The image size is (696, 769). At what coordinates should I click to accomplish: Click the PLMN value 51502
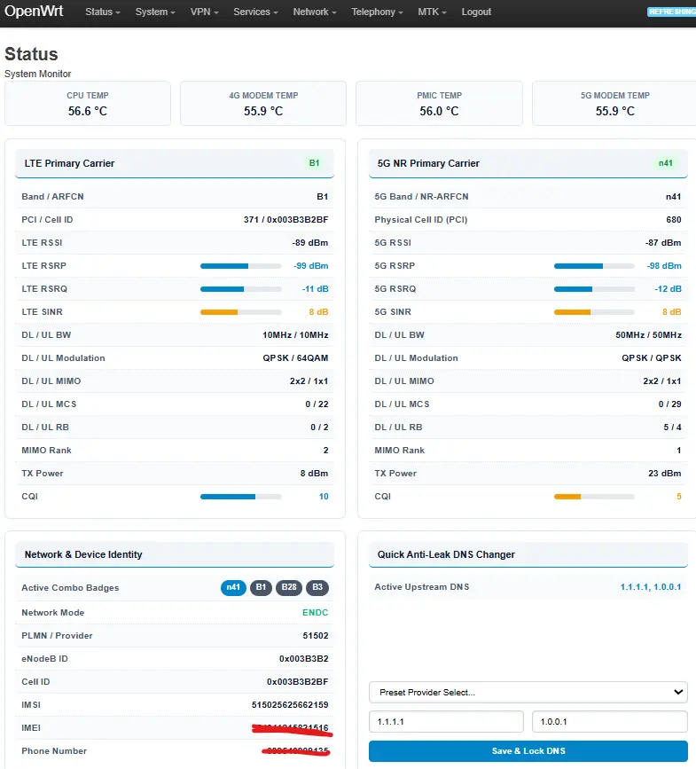(x=315, y=636)
